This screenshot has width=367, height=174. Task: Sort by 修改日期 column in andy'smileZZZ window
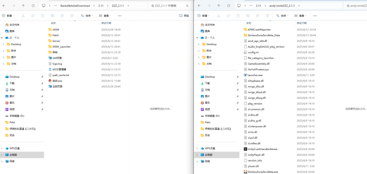301,23
